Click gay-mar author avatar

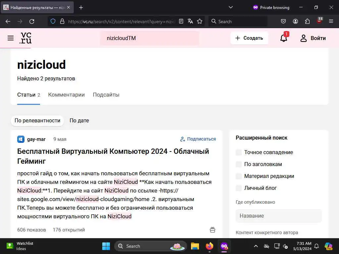pyautogui.click(x=21, y=139)
